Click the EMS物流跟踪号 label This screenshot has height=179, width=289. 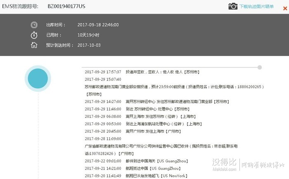[x=20, y=7]
